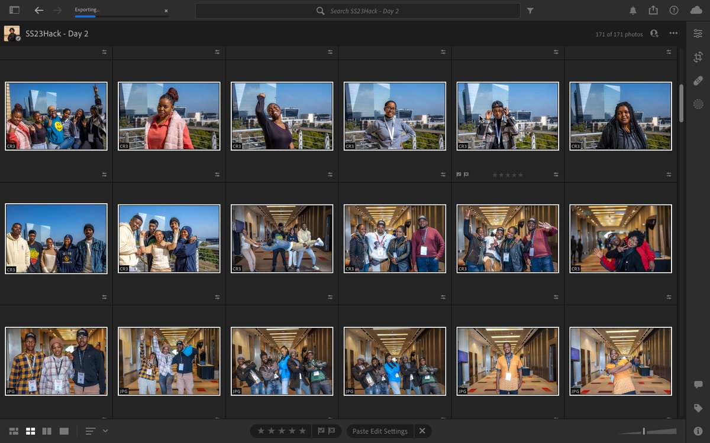The height and width of the screenshot is (443, 710).
Task: Select the Healing Brush bandage tool
Action: [x=698, y=80]
